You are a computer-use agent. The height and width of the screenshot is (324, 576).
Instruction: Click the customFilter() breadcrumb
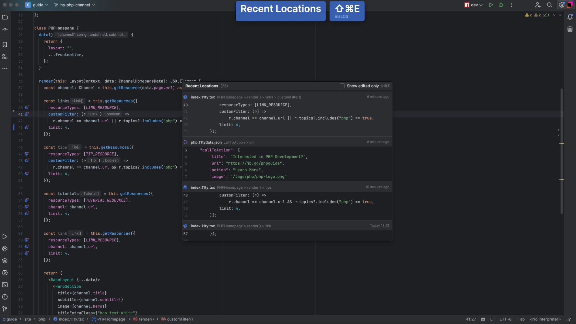pyautogui.click(x=177, y=319)
